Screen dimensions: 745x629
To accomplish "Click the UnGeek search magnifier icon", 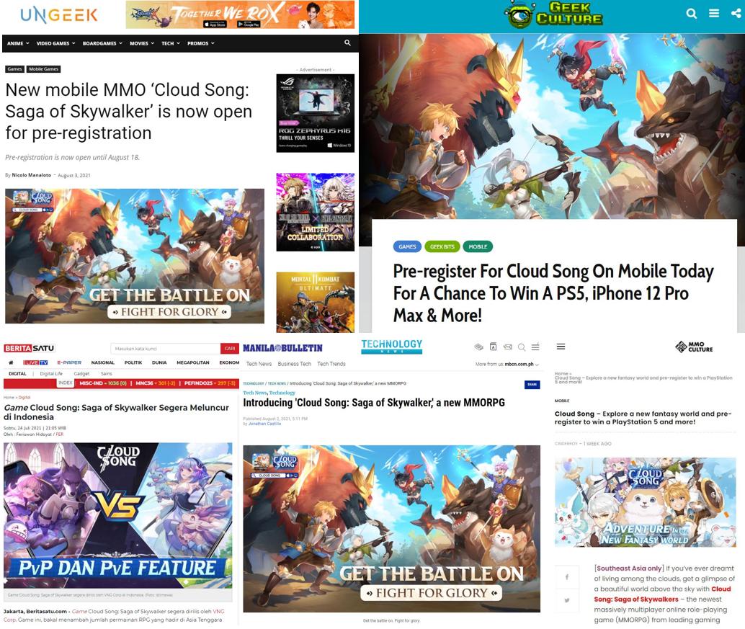I will click(x=347, y=43).
